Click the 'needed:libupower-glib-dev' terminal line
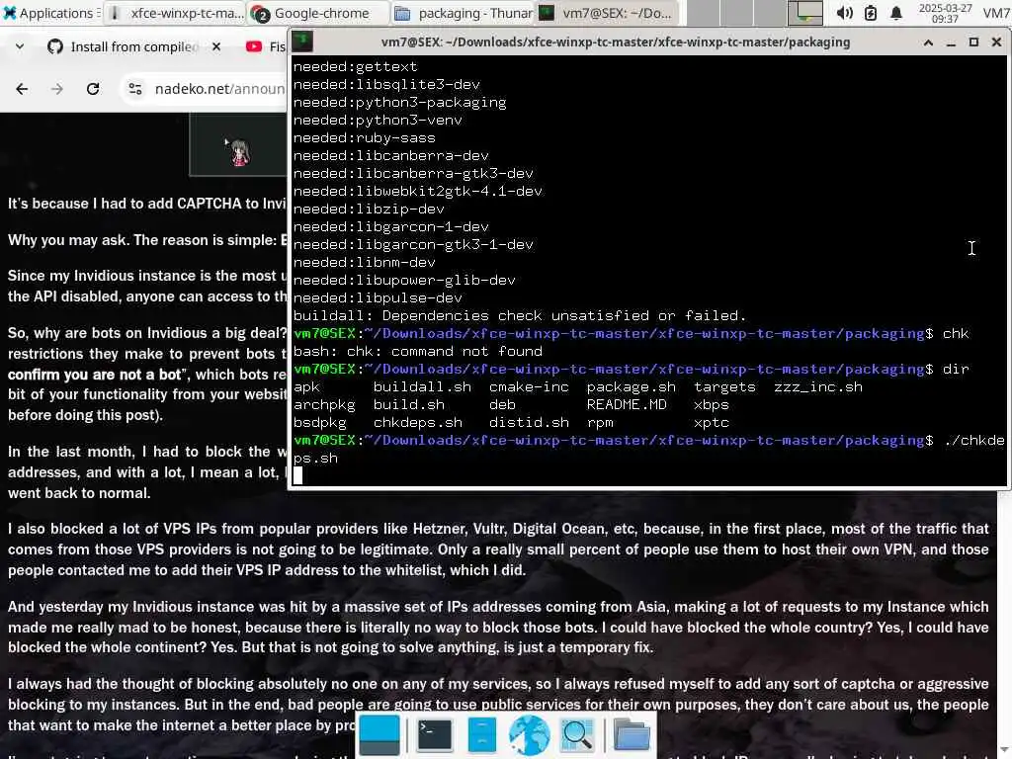The image size is (1012, 759). point(404,280)
